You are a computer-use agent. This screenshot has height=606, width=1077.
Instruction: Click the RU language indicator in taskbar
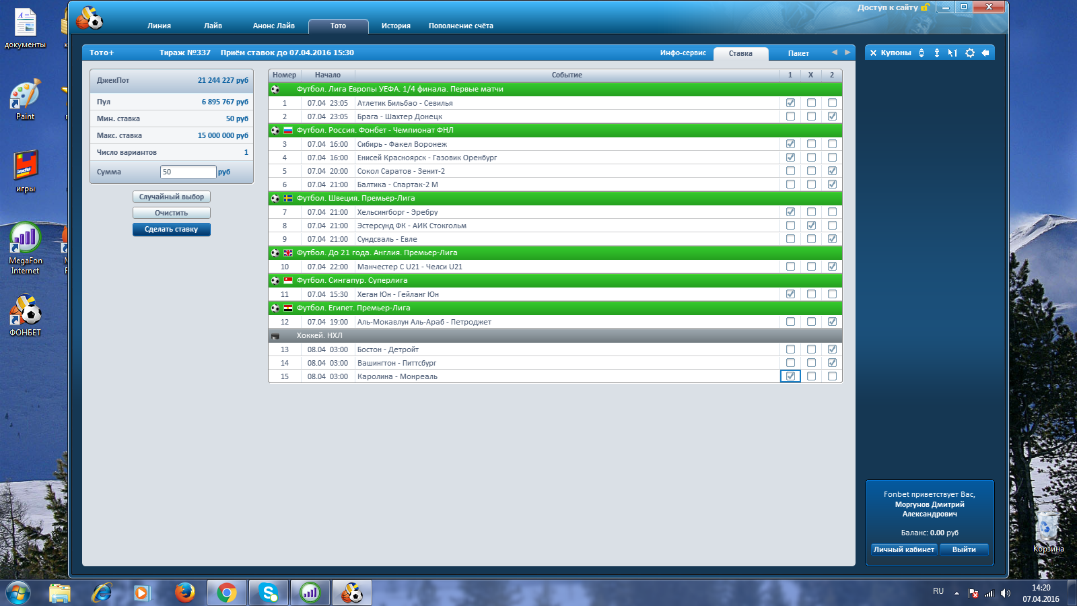tap(938, 591)
